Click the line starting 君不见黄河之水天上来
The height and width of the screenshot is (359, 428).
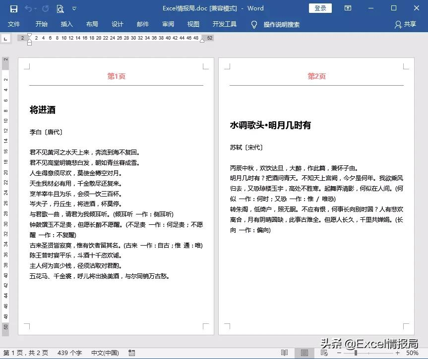pyautogui.click(x=85, y=152)
